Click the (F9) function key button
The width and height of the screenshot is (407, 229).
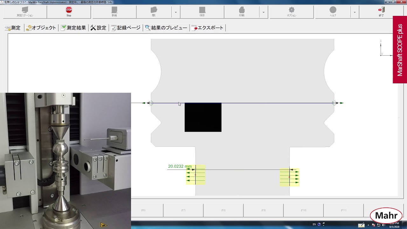click(263, 210)
